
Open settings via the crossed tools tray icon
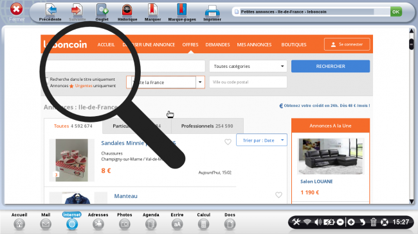pyautogui.click(x=296, y=222)
